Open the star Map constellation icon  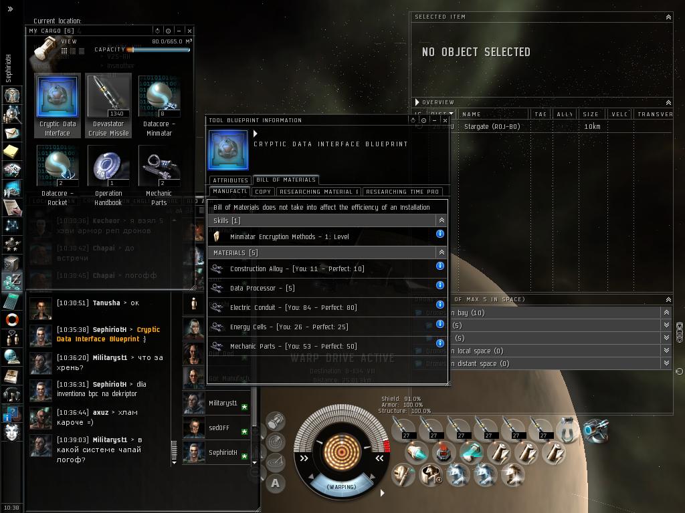(x=12, y=226)
